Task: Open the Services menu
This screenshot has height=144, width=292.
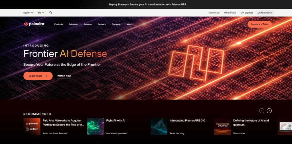Action: [88, 24]
